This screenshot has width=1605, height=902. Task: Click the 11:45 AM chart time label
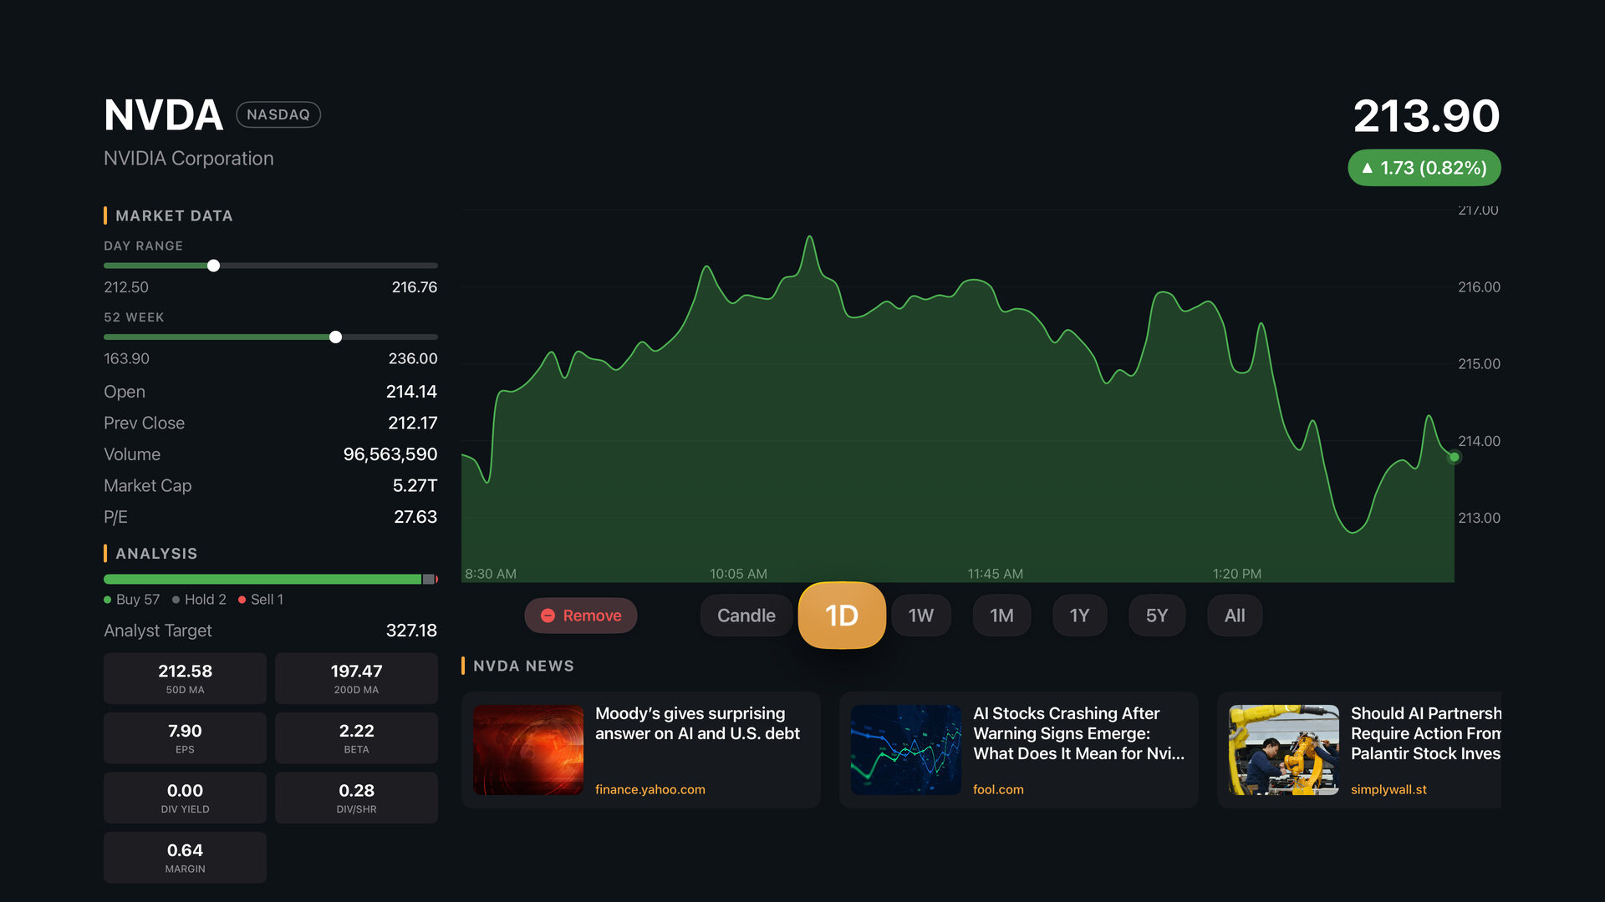coord(995,574)
